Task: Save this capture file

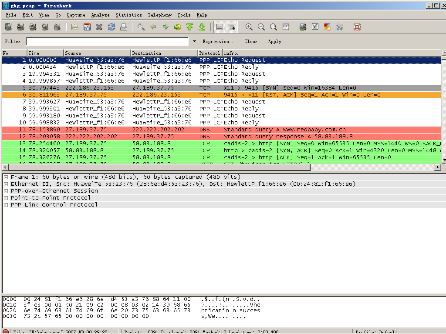Action: [x=87, y=27]
